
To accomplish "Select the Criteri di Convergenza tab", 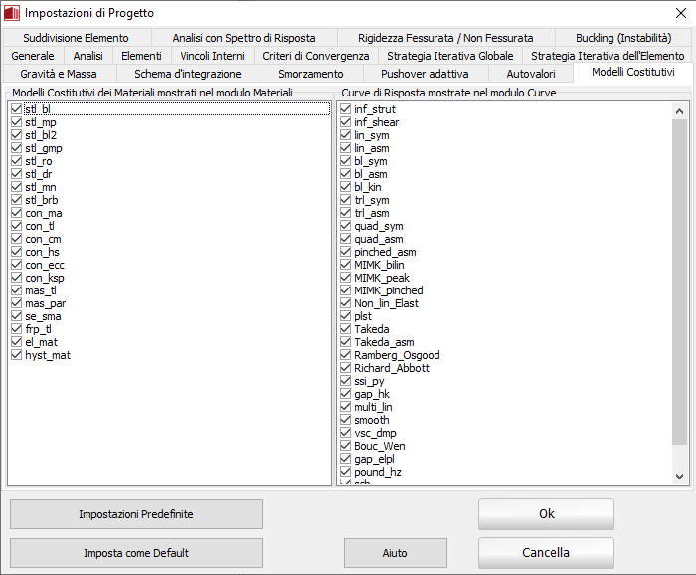I will coord(314,56).
